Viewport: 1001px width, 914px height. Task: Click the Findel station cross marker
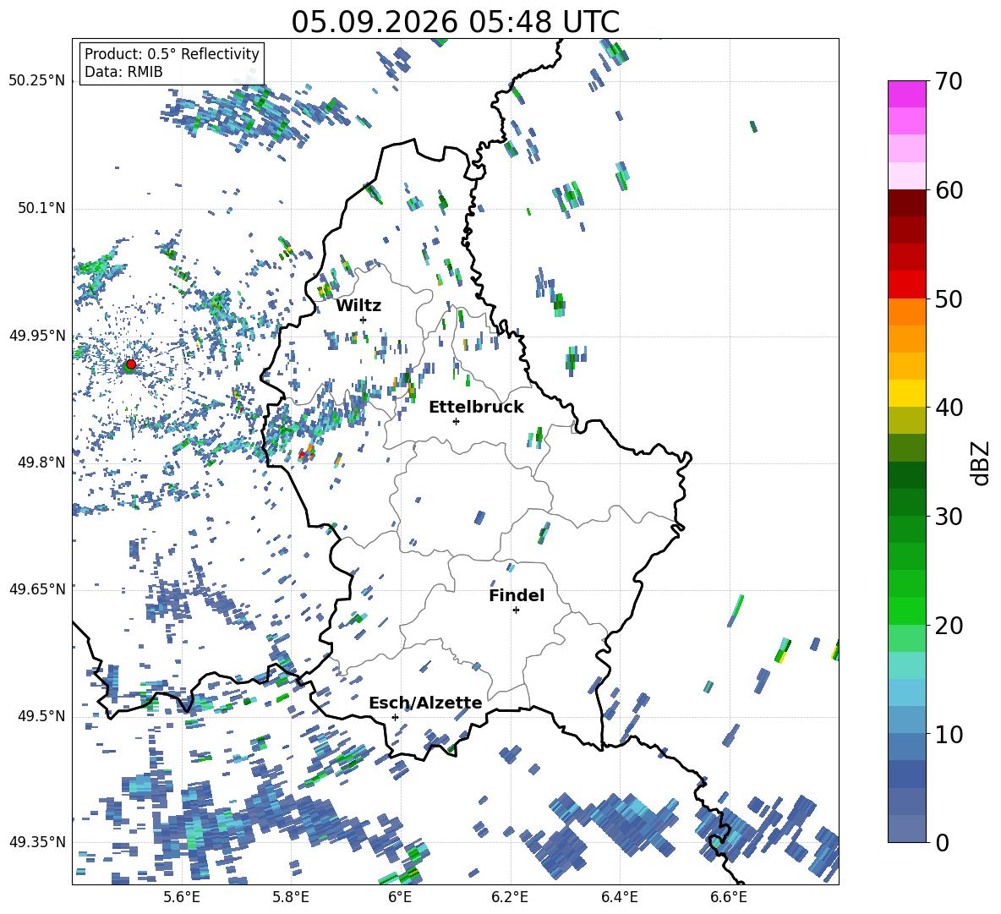pos(516,610)
